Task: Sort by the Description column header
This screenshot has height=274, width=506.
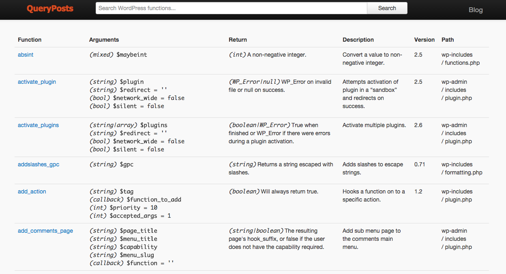Action: click(x=358, y=40)
